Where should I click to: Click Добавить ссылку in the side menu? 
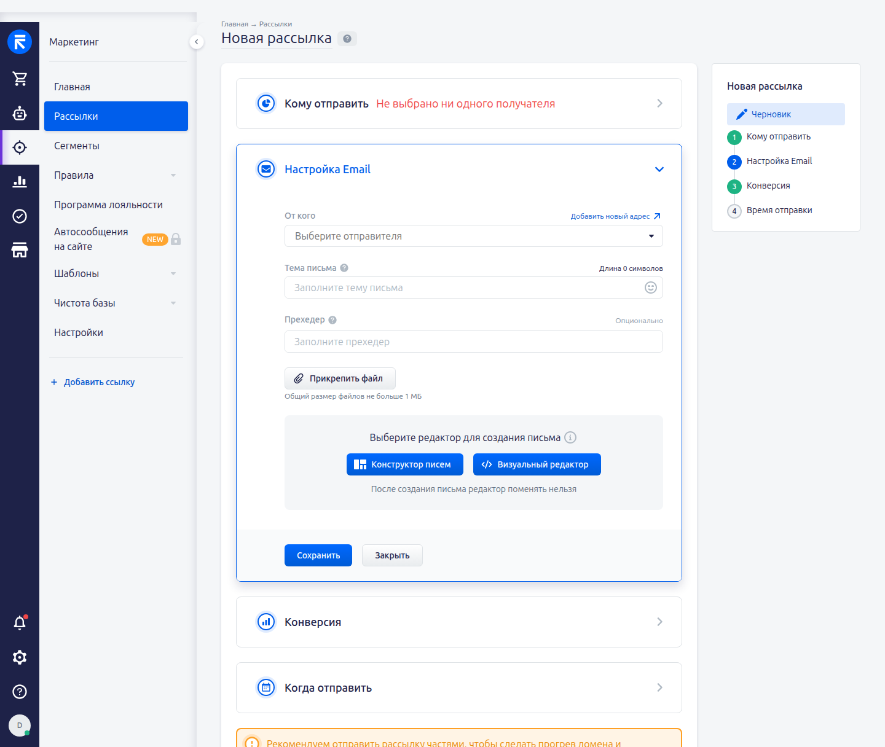click(x=93, y=382)
